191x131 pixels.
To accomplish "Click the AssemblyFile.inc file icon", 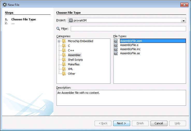I will pyautogui.click(x=116, y=49).
